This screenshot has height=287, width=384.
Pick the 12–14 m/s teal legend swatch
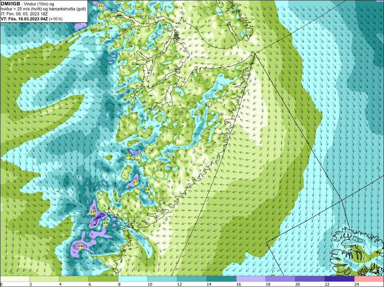coord(192,279)
